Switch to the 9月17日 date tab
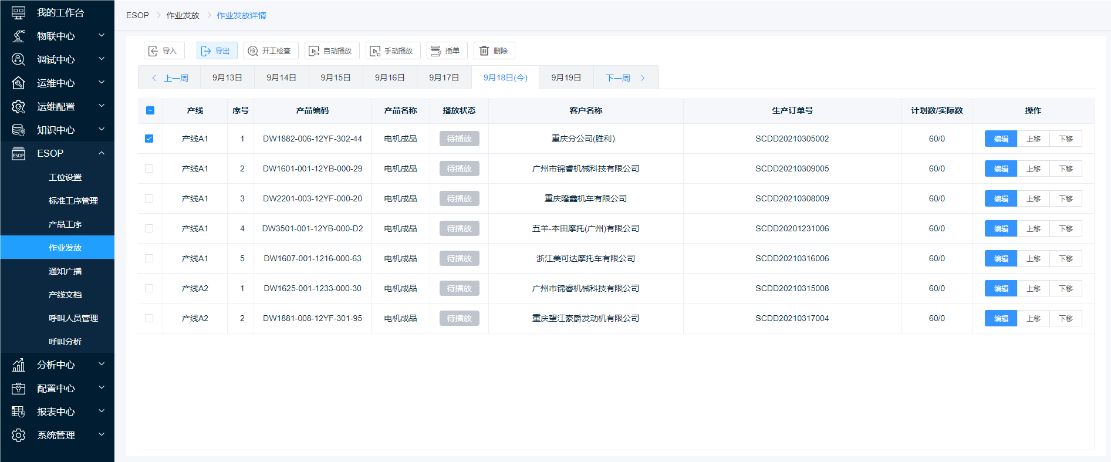This screenshot has width=1111, height=462. coord(444,77)
